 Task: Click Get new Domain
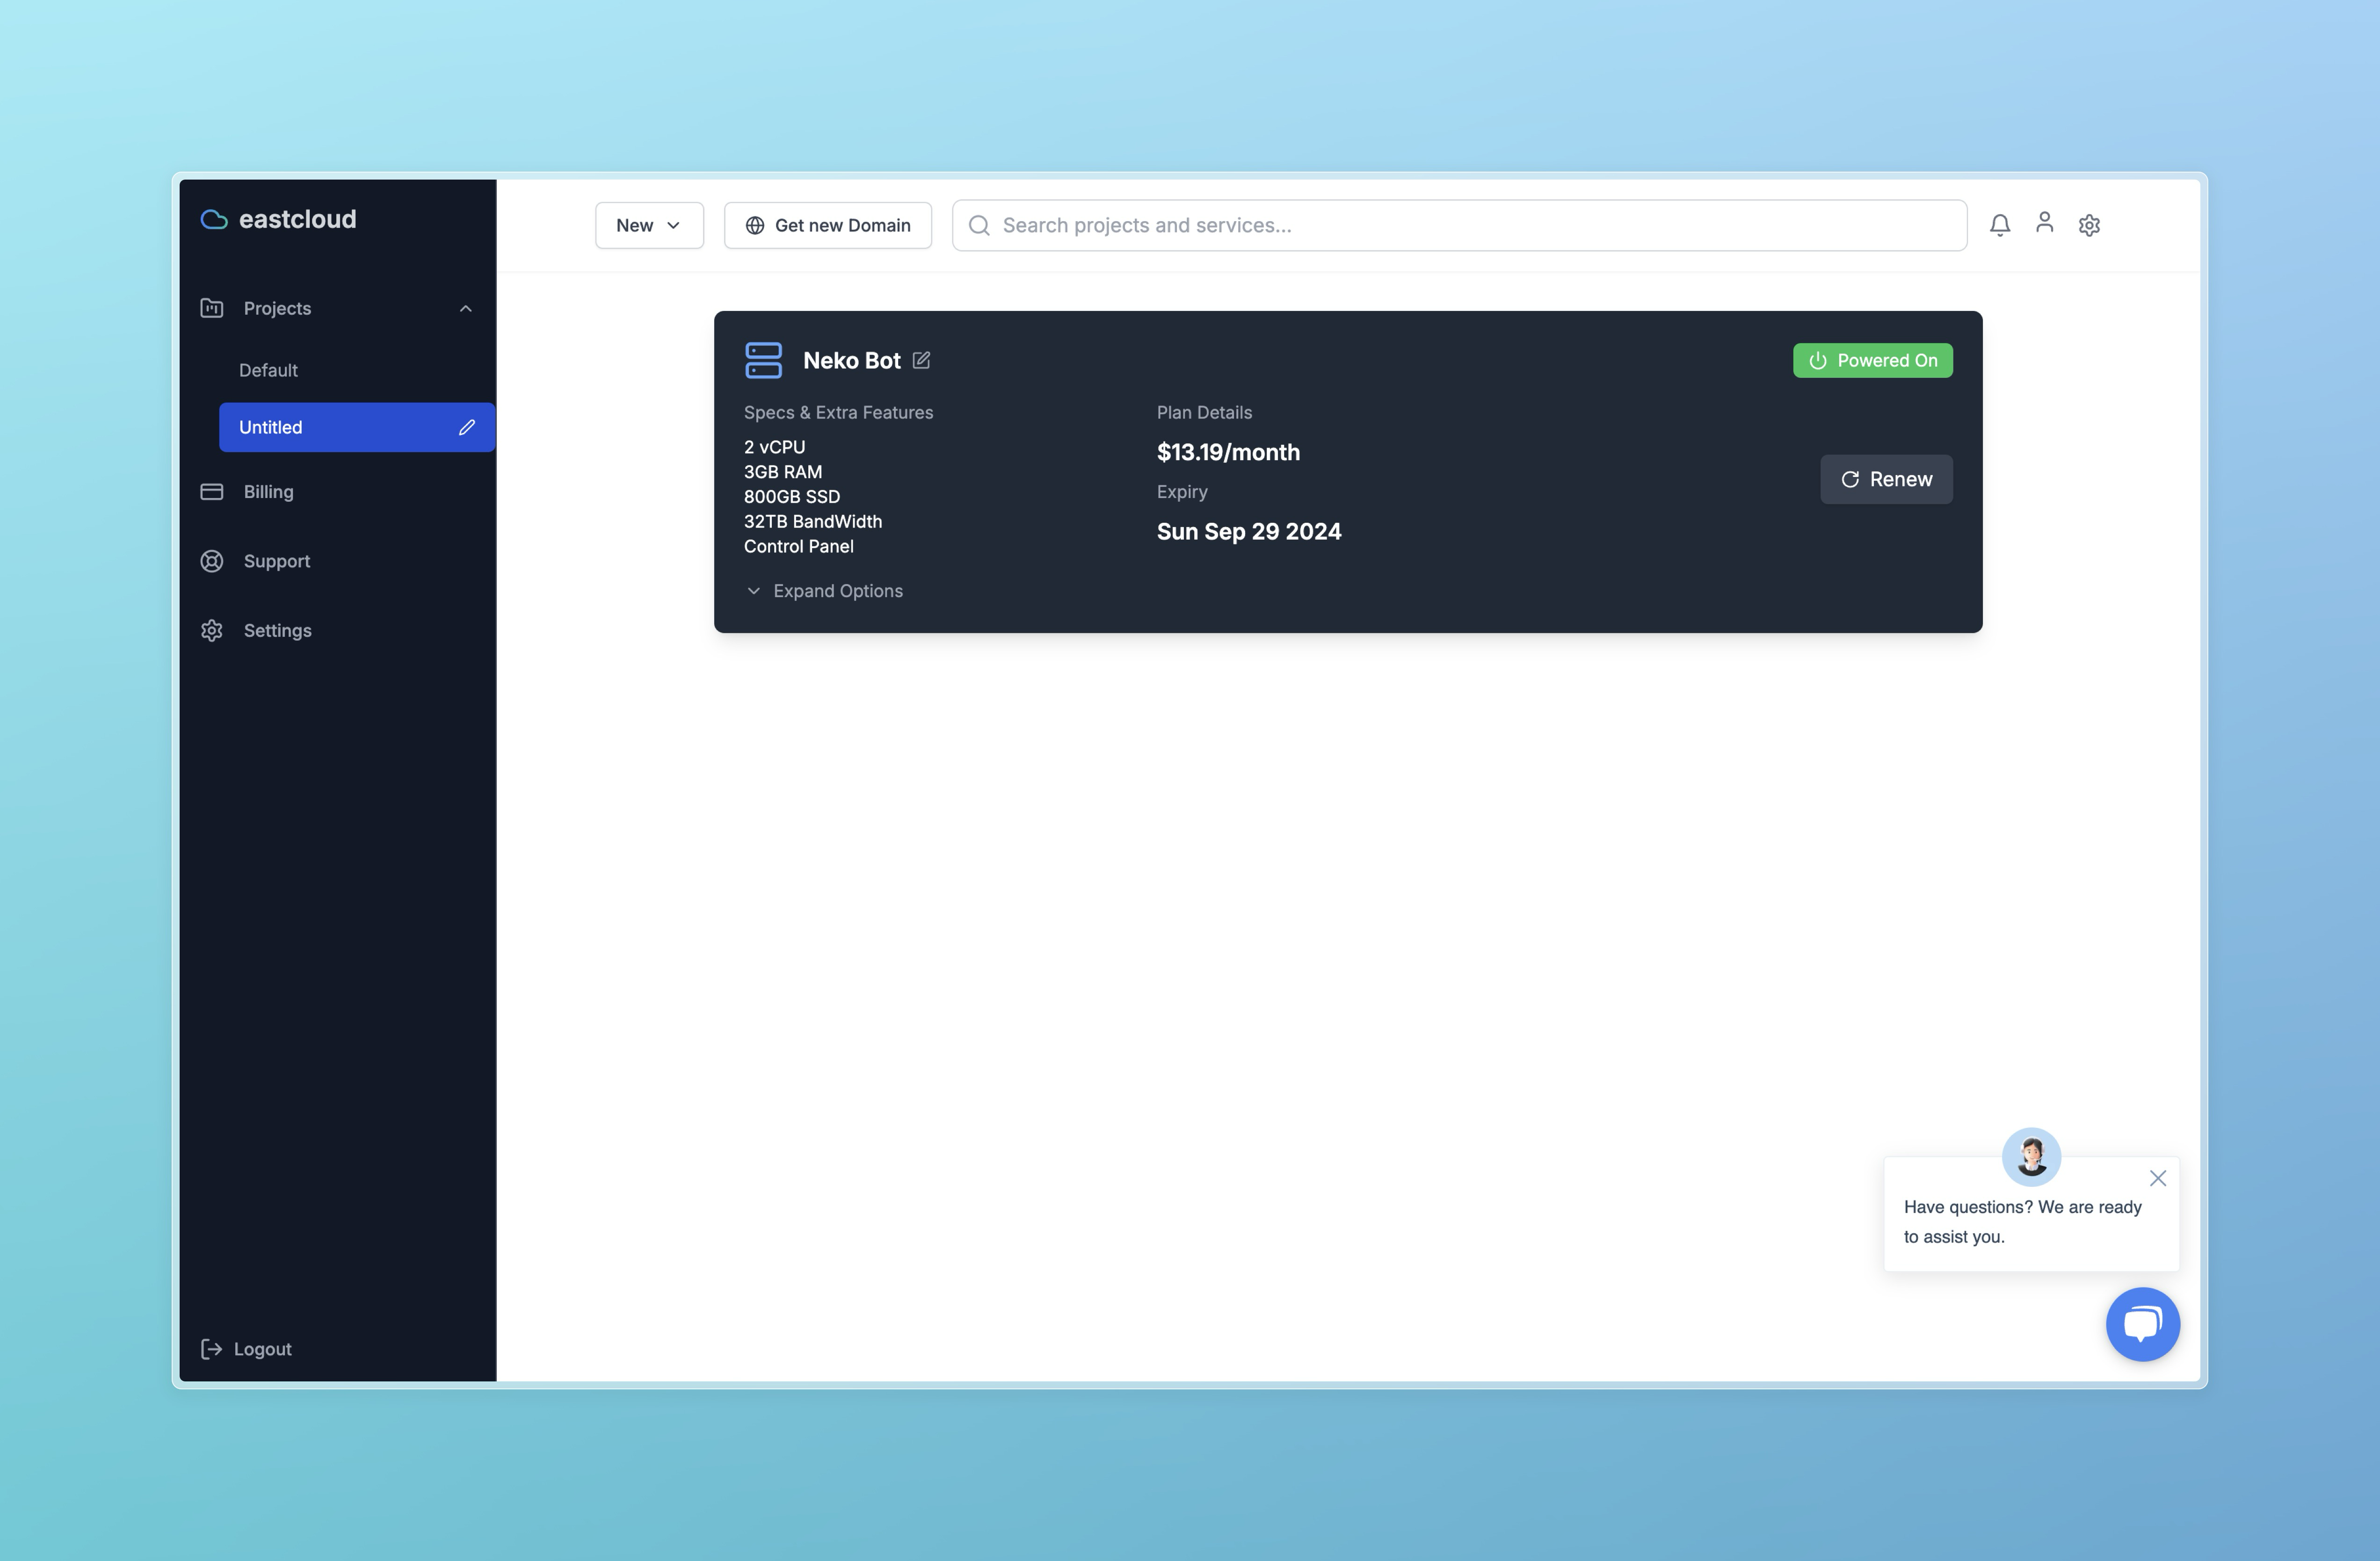click(828, 225)
